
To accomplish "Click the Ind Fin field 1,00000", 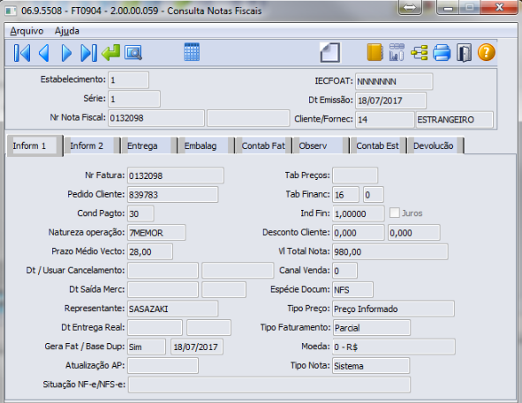I will 359,213.
